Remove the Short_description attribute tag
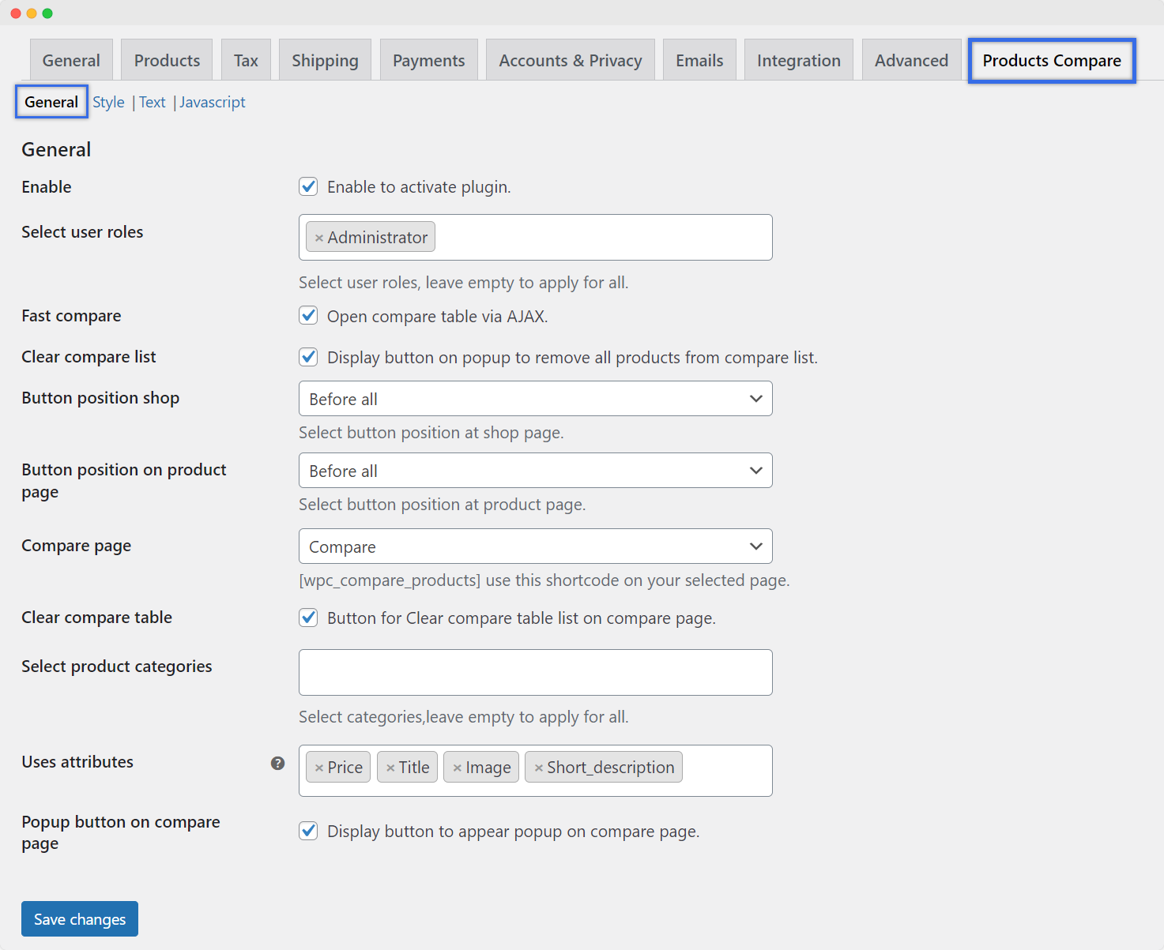Viewport: 1164px width, 950px height. (539, 768)
